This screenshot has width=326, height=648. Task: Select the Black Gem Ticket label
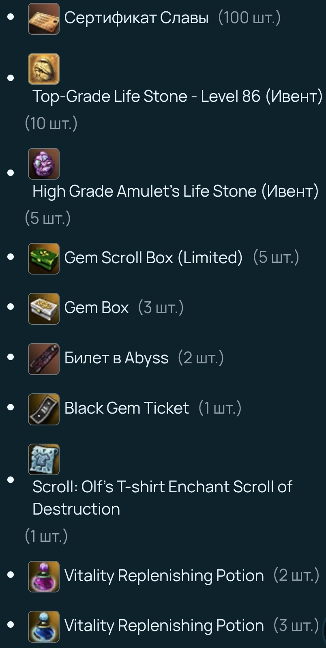[127, 408]
